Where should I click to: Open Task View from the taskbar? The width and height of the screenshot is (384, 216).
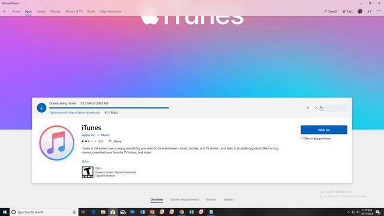(x=83, y=212)
